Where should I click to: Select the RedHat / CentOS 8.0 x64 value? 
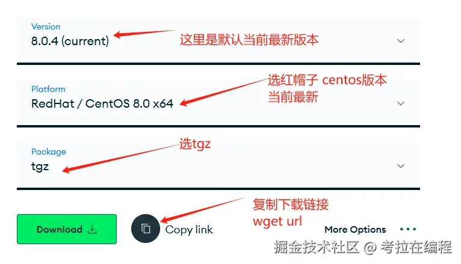point(102,103)
